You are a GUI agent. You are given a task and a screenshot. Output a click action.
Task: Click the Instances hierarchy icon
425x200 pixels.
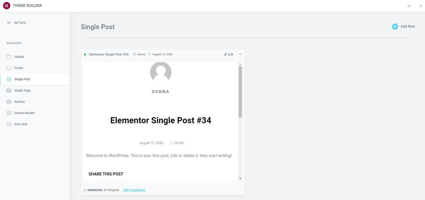point(85,190)
